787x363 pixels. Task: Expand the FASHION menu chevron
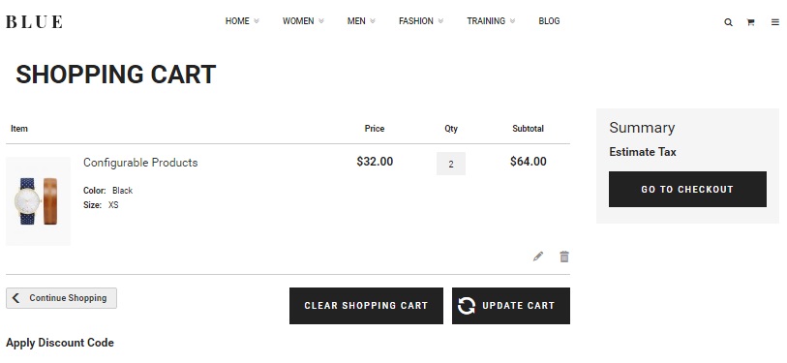pyautogui.click(x=440, y=21)
